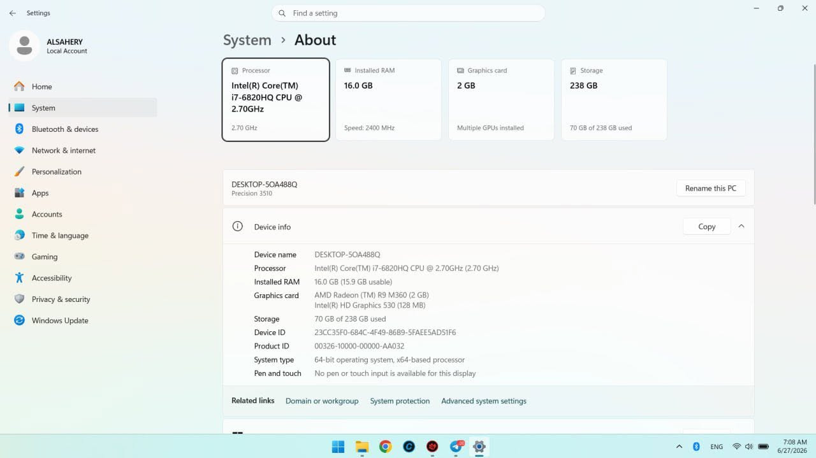Select the Processor info card

tap(276, 99)
